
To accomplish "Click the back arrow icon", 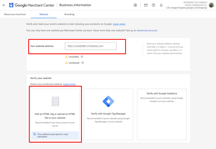I will (x=4, y=5).
